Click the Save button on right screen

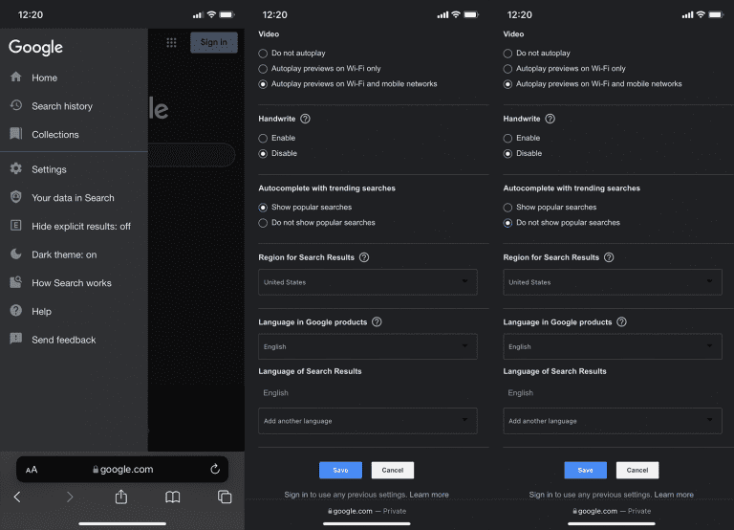(x=585, y=470)
